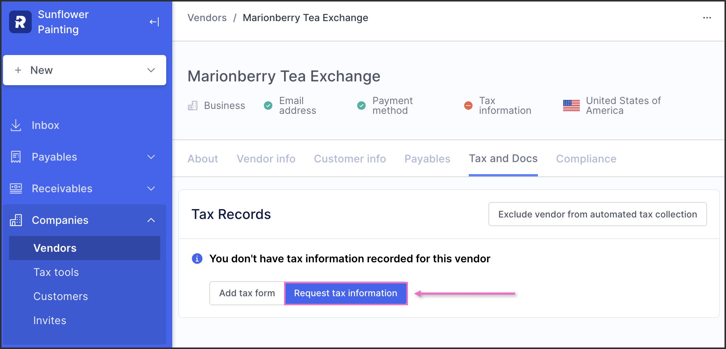Click Request tax information button
The width and height of the screenshot is (726, 349).
(x=346, y=293)
